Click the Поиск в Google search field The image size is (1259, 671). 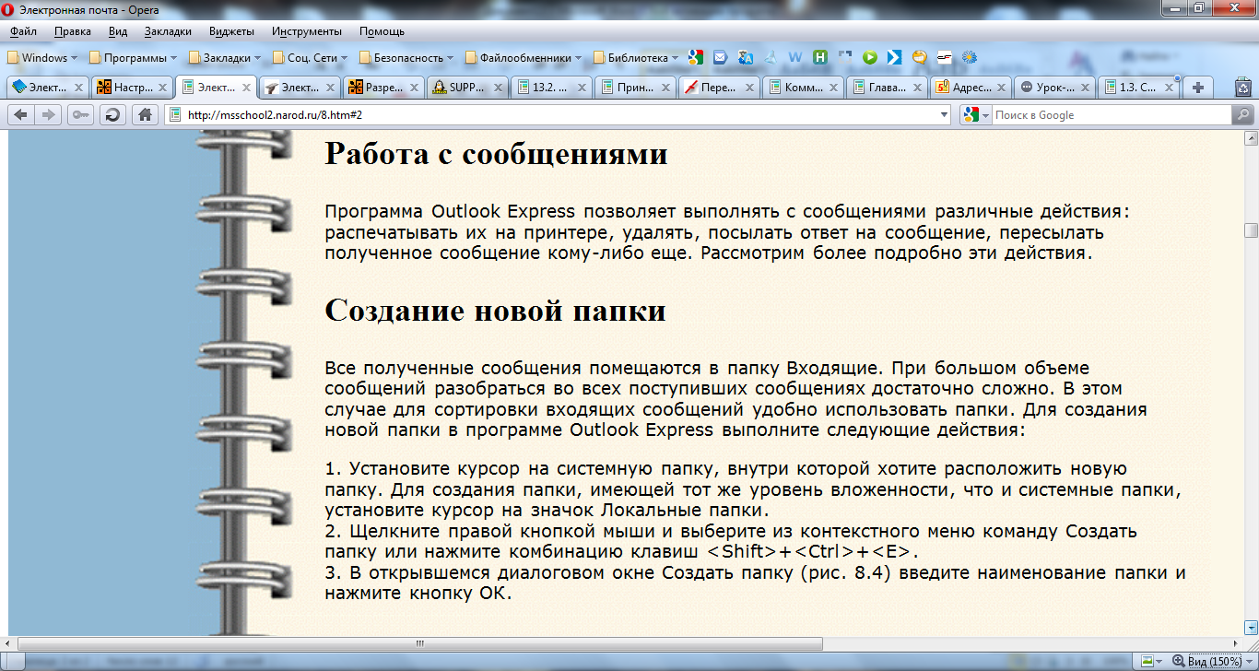[x=1112, y=115]
